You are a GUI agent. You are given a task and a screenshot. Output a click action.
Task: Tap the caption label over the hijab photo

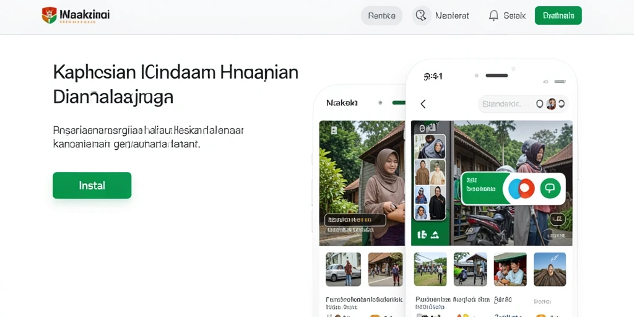[x=355, y=220]
